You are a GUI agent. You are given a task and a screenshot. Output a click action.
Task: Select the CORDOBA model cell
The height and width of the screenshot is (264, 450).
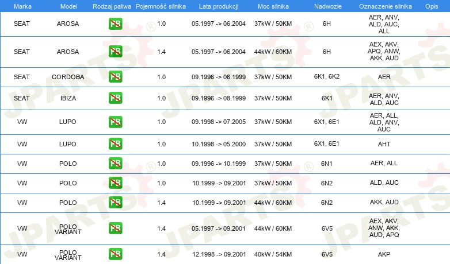[x=68, y=77]
